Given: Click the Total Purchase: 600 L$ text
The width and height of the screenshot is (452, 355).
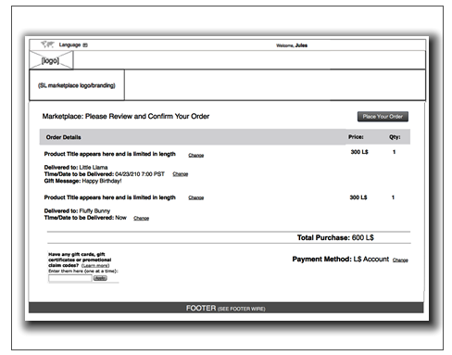Looking at the screenshot, I should 335,237.
